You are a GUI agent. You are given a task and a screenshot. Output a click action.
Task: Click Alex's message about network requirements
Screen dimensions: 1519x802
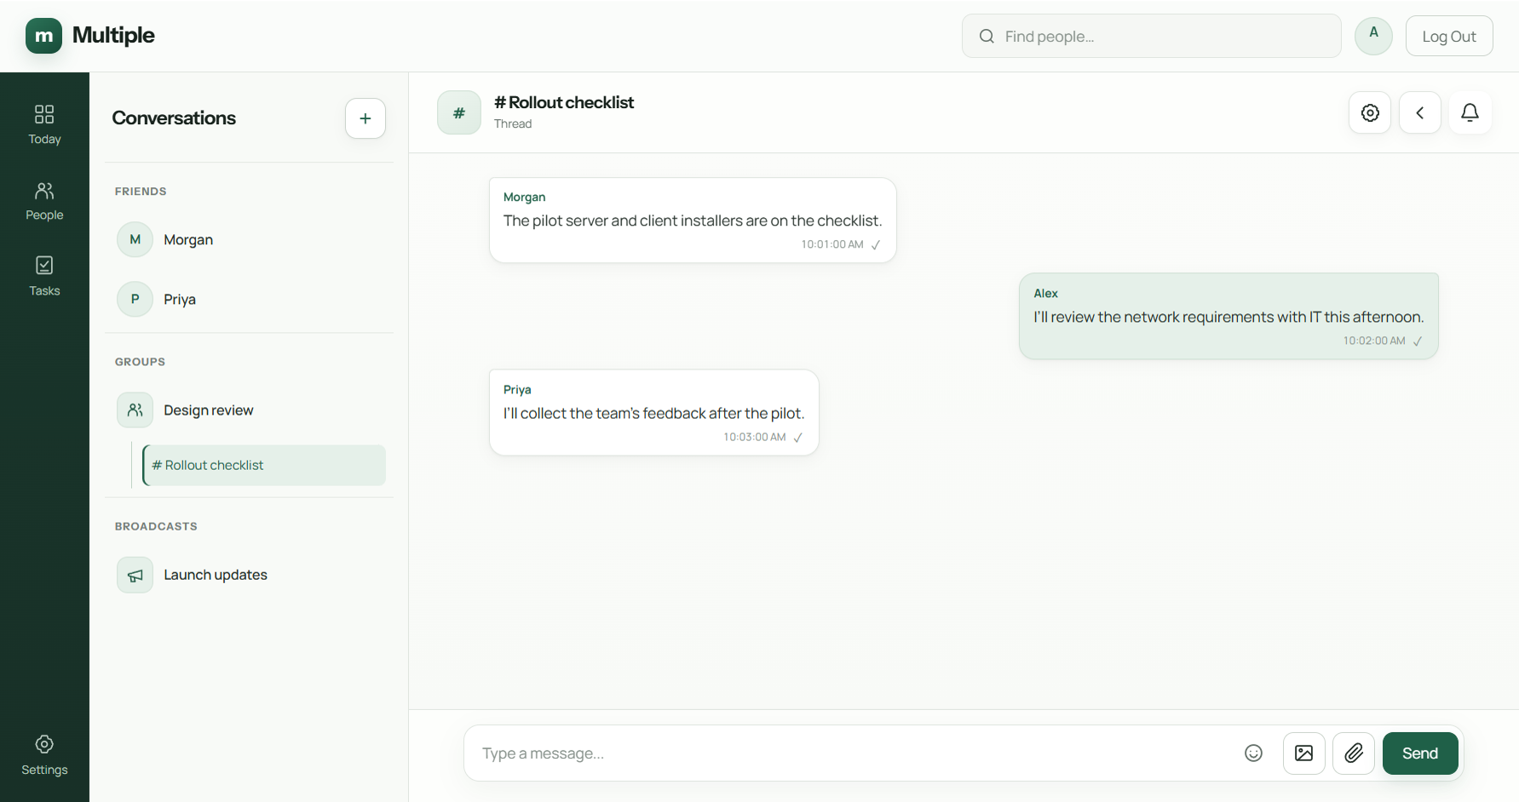tap(1228, 316)
